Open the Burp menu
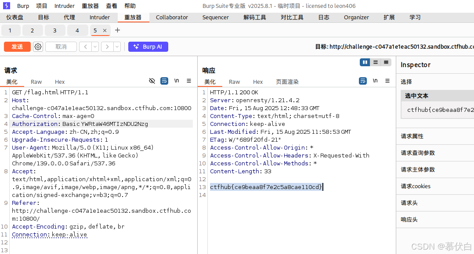 coord(23,6)
